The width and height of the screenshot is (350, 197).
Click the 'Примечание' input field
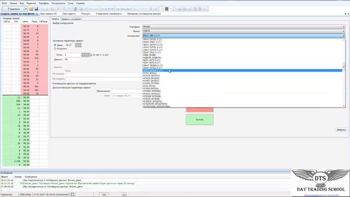(127, 91)
